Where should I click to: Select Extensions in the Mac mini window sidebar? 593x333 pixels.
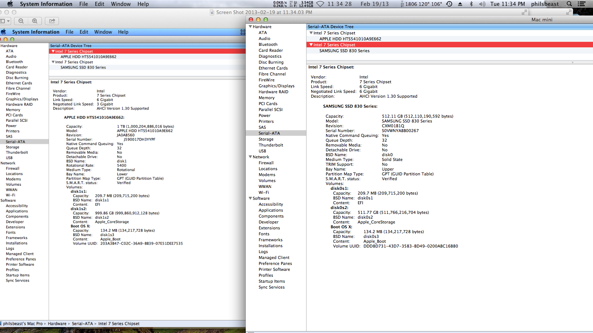[269, 228]
